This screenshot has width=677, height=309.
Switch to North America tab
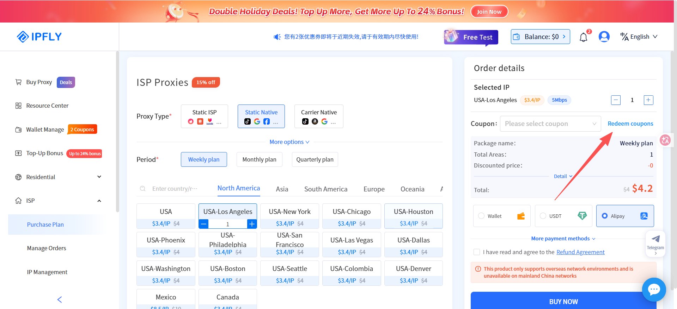point(239,188)
